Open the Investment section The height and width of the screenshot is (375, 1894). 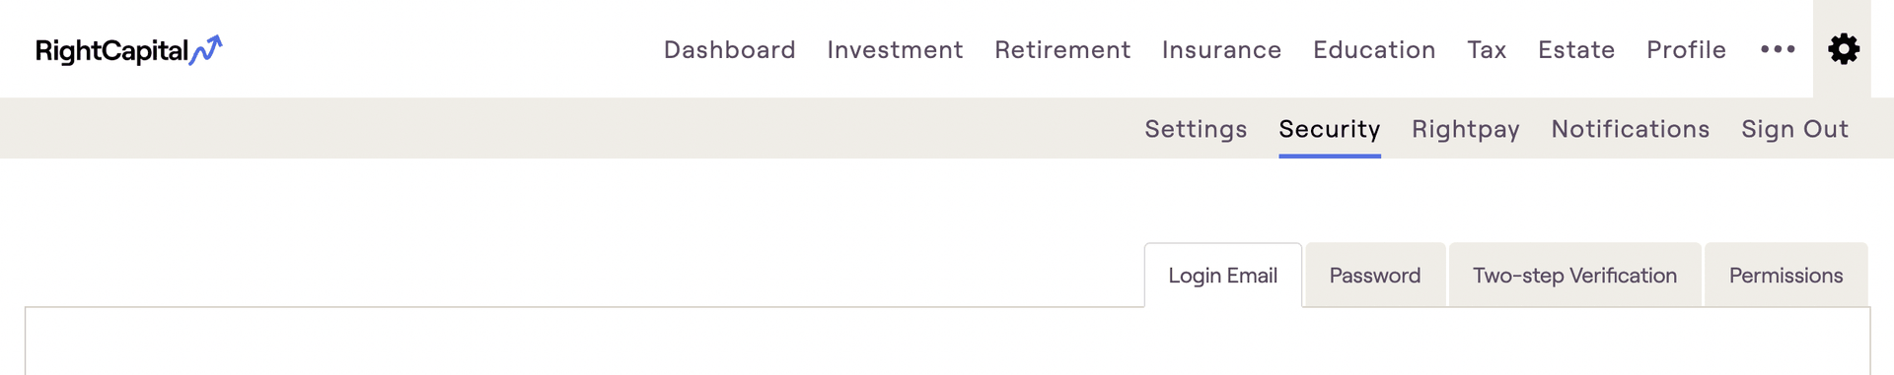895,49
